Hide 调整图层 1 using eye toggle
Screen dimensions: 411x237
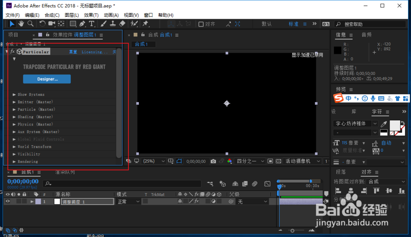(7, 202)
